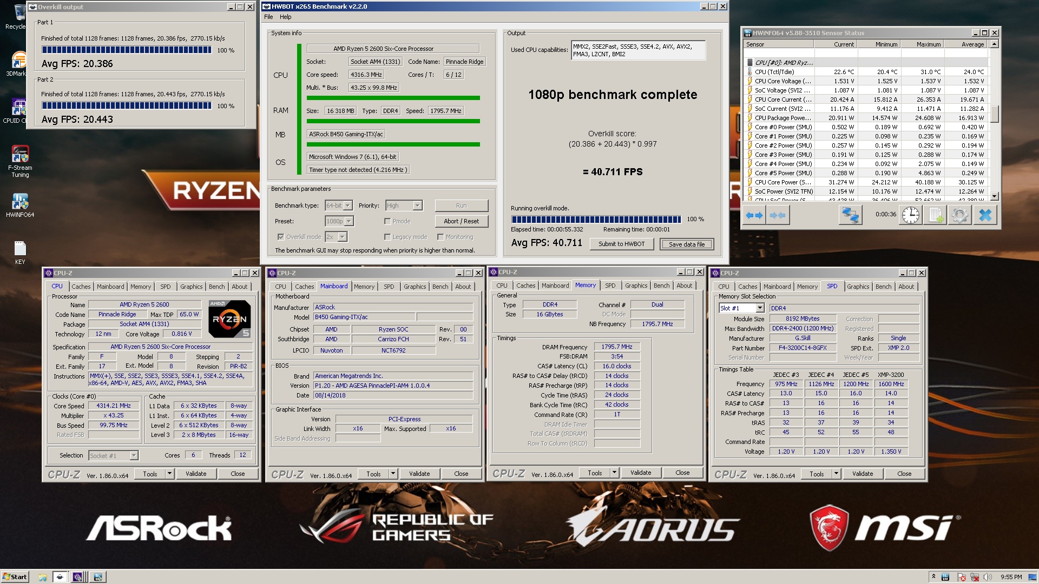Open the Preset 1080p dropdown
The image size is (1039, 584).
tap(339, 221)
